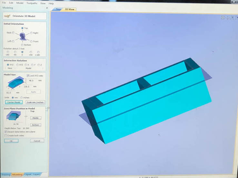Click the Depth Below Top value text
The width and height of the screenshot is (238, 178).
click(x=26, y=128)
